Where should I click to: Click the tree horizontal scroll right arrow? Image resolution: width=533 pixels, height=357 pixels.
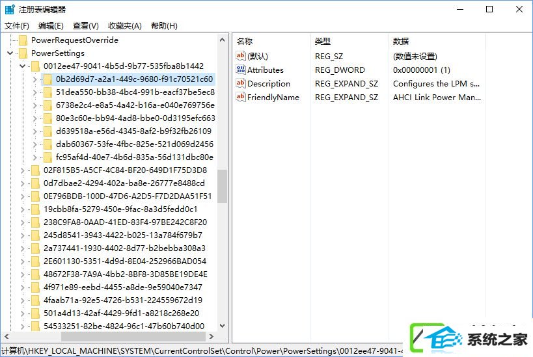212,337
